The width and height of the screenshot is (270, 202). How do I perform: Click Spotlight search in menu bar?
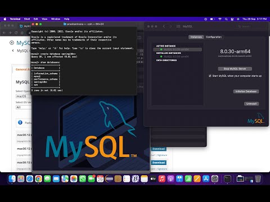click(226, 19)
